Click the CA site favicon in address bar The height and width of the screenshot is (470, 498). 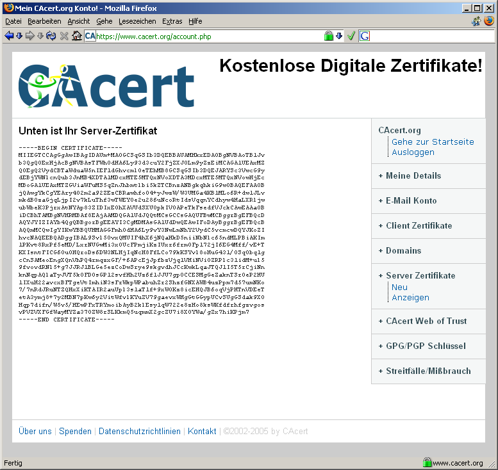pyautogui.click(x=90, y=36)
